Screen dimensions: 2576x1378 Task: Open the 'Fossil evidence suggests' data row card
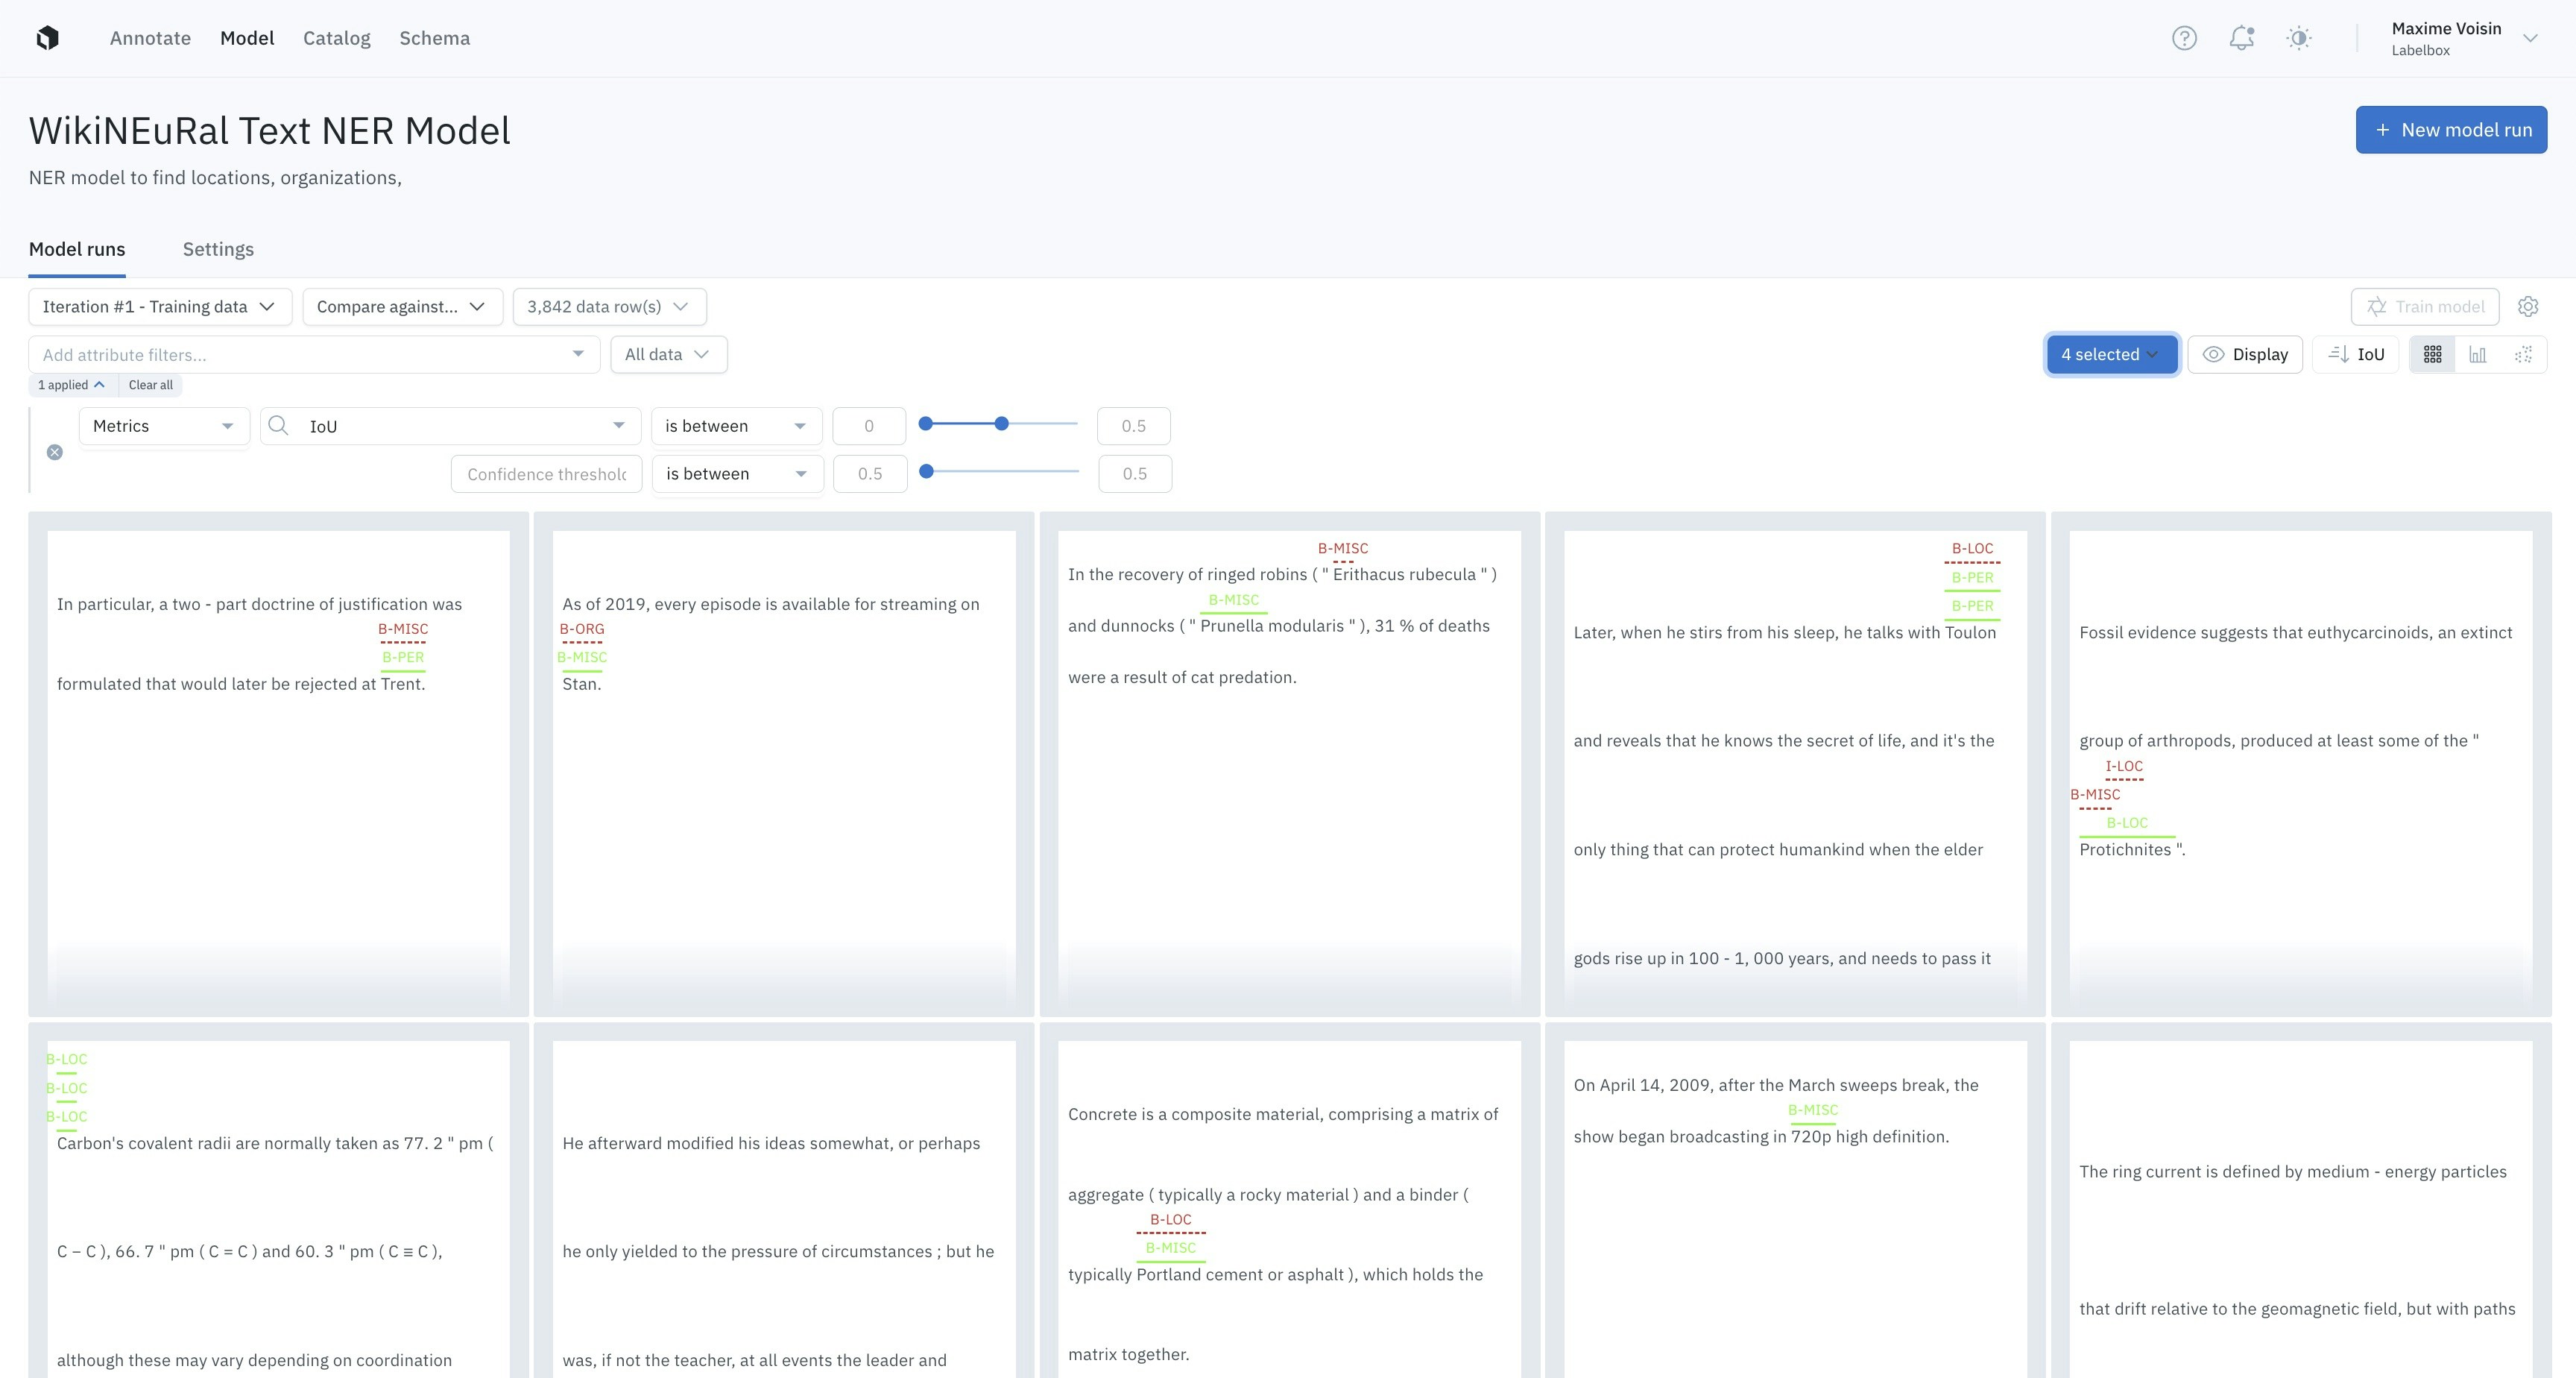2301,764
